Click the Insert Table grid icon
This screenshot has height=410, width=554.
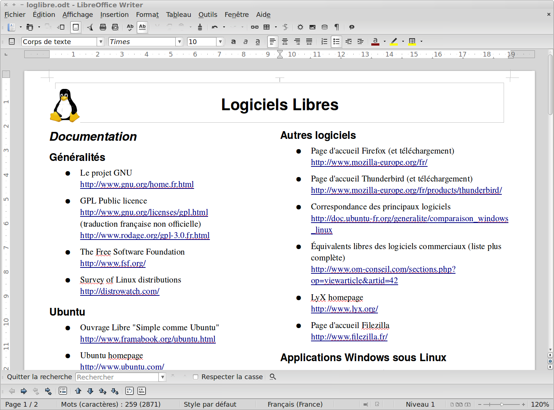(x=267, y=27)
